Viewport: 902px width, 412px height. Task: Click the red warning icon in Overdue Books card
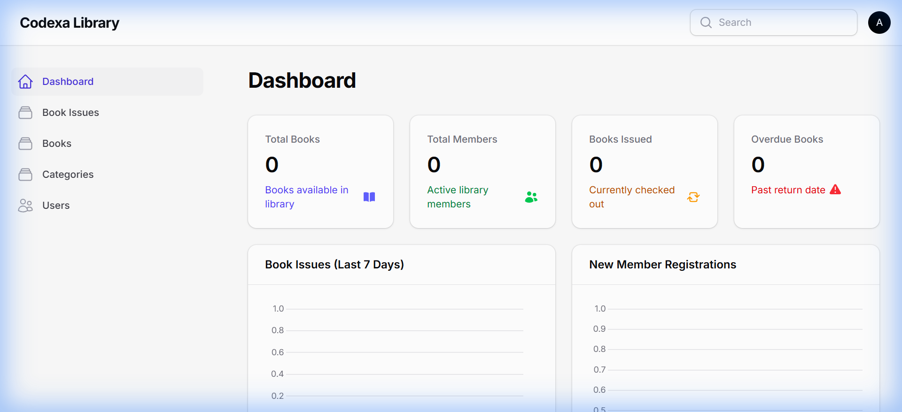[835, 190]
